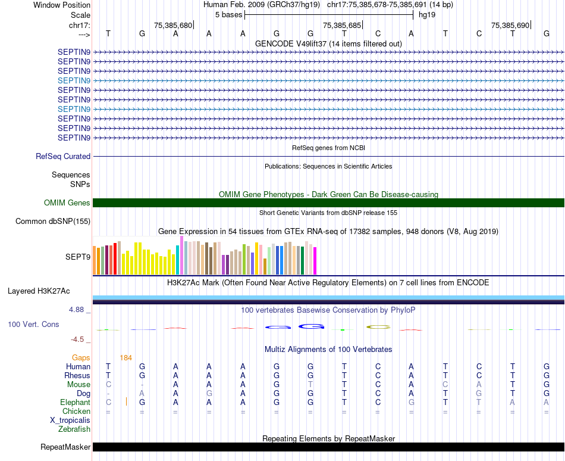Click the -4.5 PhyloP lower limit value
Image resolution: width=565 pixels, height=461 pixels.
click(77, 339)
